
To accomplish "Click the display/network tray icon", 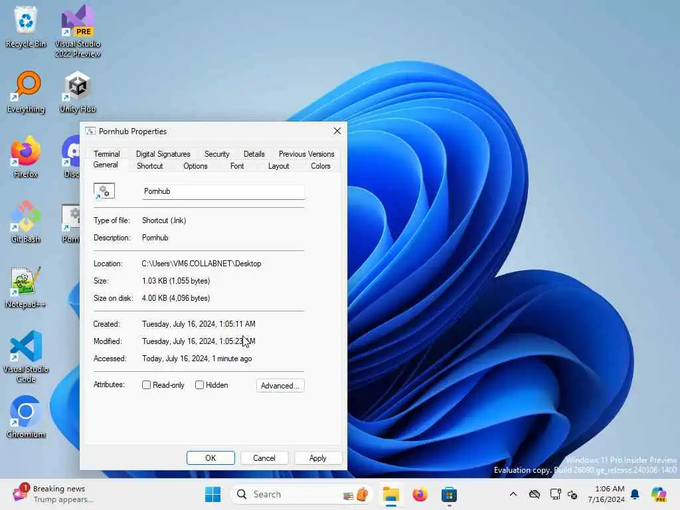I will [x=555, y=494].
